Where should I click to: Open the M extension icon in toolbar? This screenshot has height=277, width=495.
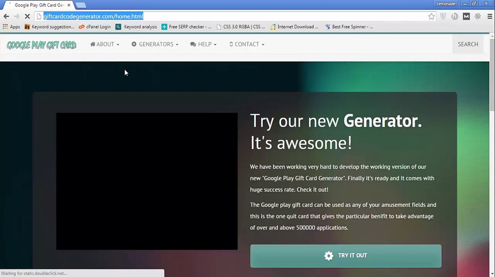pos(466,16)
